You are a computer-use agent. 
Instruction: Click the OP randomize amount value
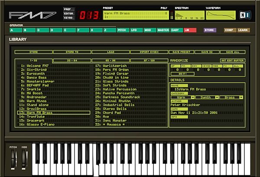pyautogui.click(x=177, y=70)
